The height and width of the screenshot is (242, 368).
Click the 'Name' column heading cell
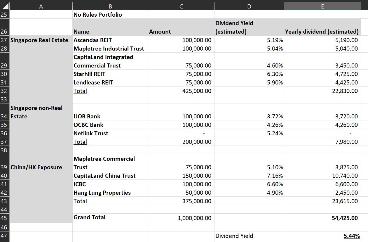point(110,27)
